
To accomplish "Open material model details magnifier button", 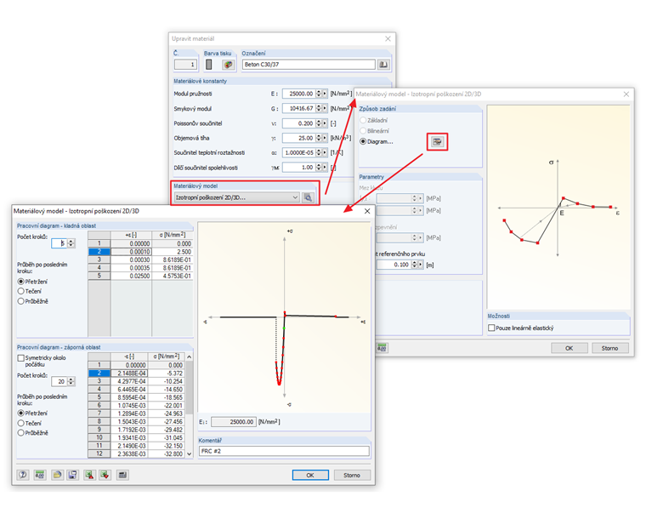I will [308, 197].
